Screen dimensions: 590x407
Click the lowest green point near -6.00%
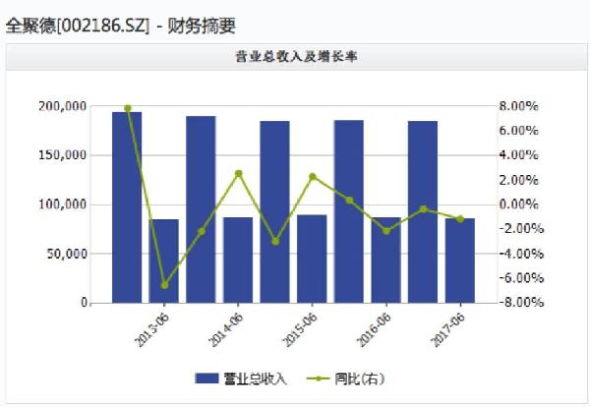(164, 285)
